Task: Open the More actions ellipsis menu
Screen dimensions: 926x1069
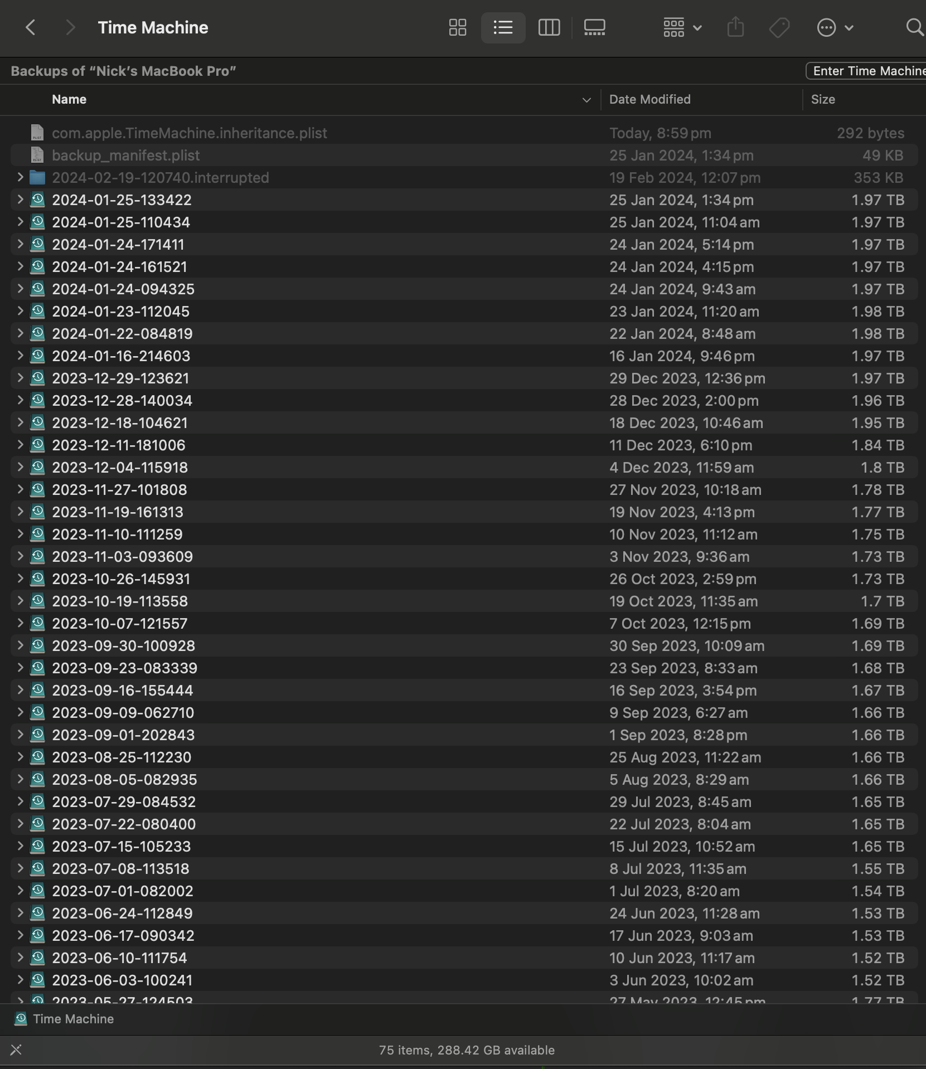Action: (x=835, y=27)
